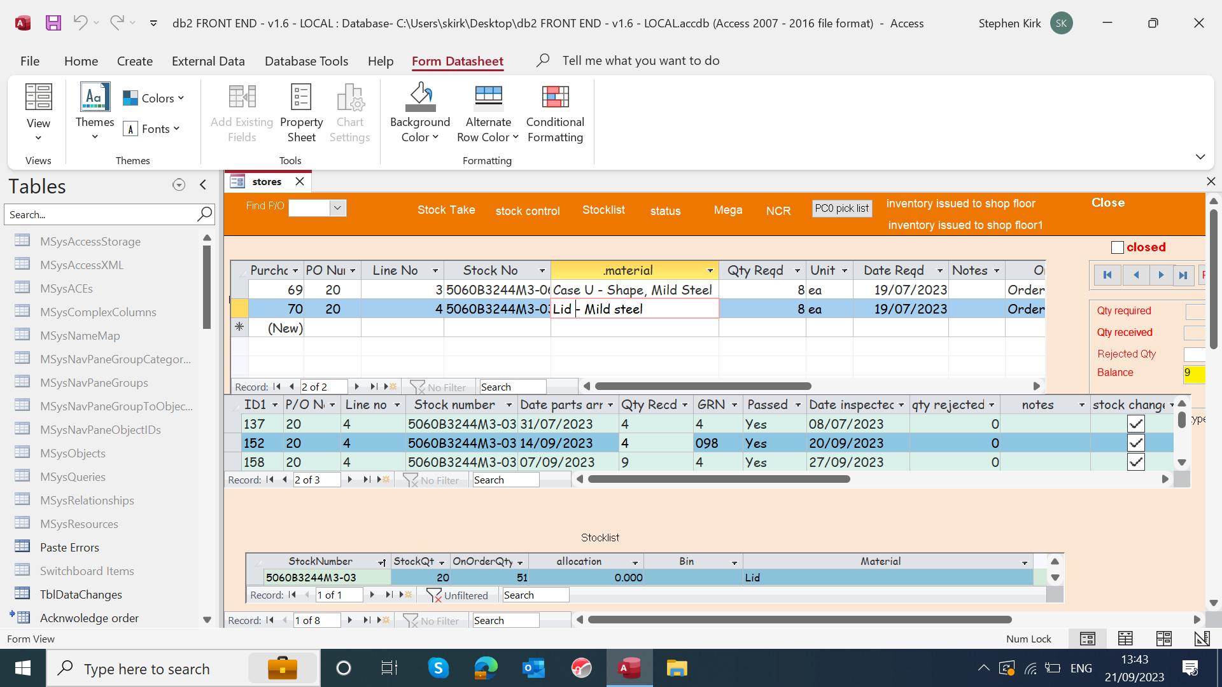This screenshot has width=1222, height=687.
Task: Untick stock change checkbox for ID 158
Action: [1135, 462]
